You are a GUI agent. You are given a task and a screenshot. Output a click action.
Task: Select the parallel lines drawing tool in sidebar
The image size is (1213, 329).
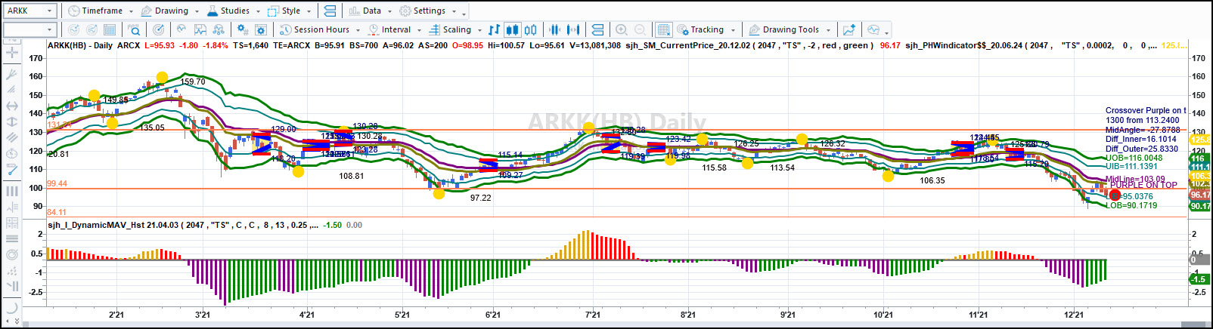[11, 137]
